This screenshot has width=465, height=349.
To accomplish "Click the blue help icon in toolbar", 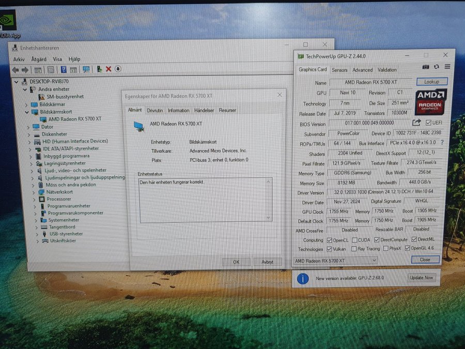I will 64,69.
